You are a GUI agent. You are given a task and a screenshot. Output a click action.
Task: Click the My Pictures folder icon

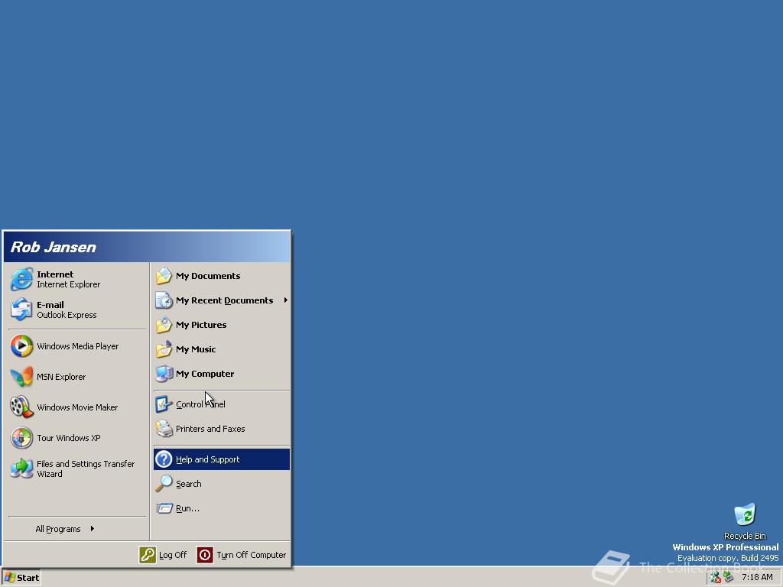coord(164,325)
